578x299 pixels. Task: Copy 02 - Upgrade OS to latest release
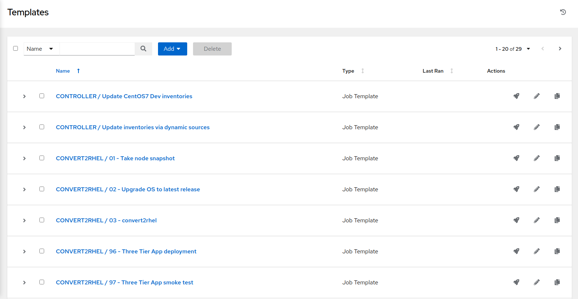point(557,189)
